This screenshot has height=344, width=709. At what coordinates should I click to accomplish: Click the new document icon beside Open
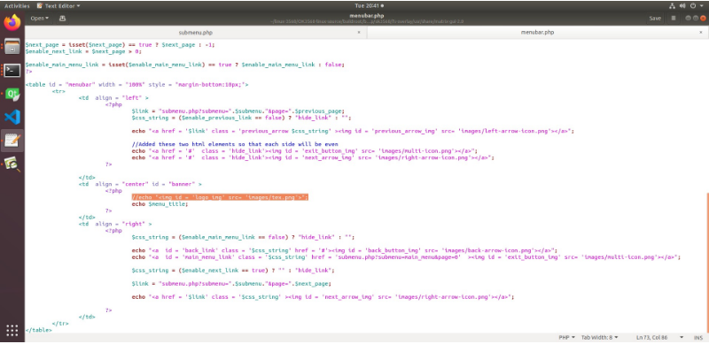62,19
